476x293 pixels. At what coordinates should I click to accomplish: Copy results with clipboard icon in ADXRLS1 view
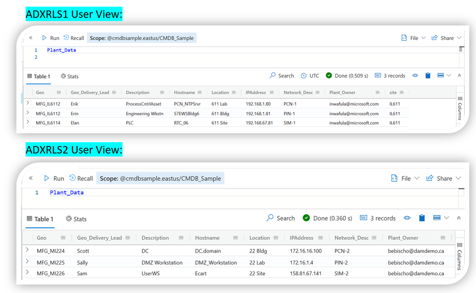coord(428,76)
